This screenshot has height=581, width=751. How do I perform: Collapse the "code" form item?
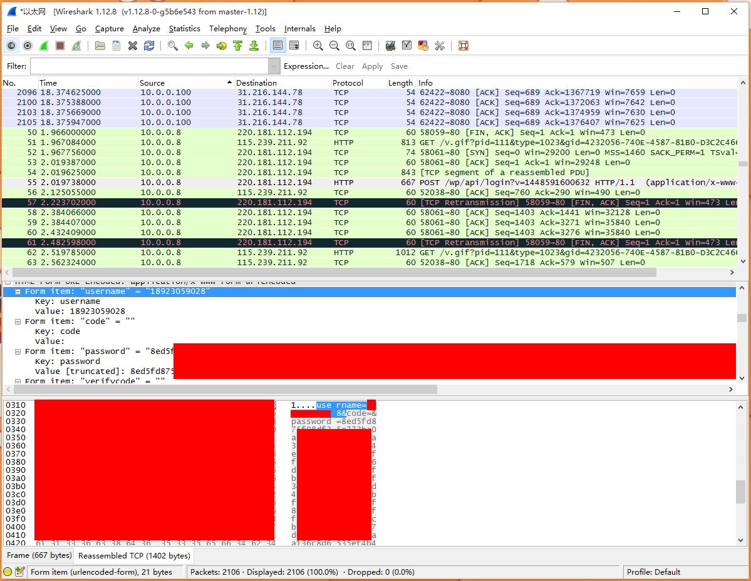pos(18,321)
